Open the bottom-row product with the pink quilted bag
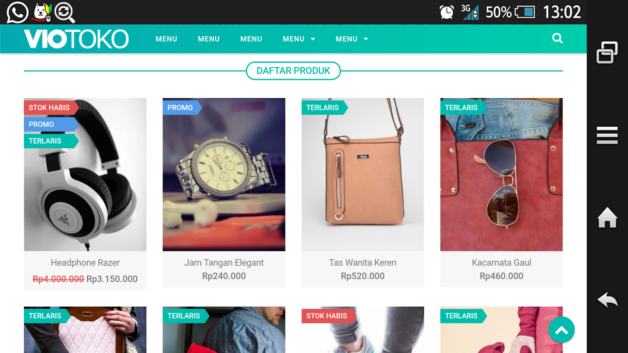Screen dimensions: 628x353 pos(85,330)
